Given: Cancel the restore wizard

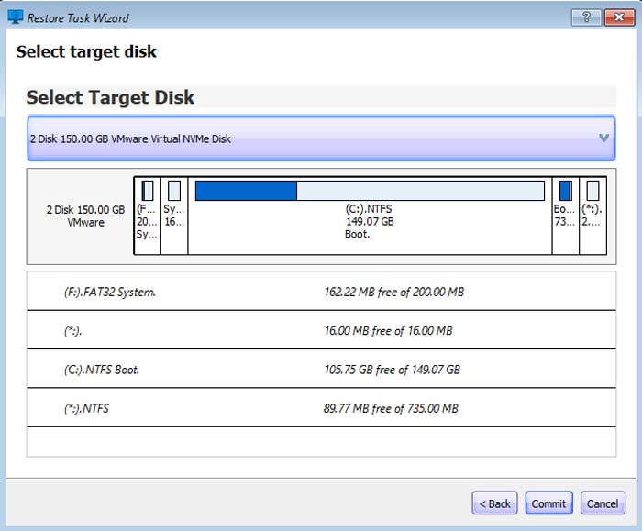Looking at the screenshot, I should (603, 503).
